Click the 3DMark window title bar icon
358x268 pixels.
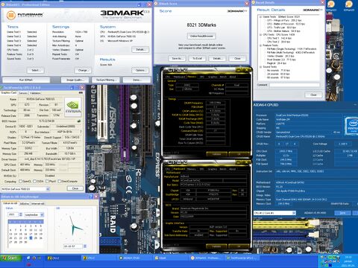tap(4, 4)
